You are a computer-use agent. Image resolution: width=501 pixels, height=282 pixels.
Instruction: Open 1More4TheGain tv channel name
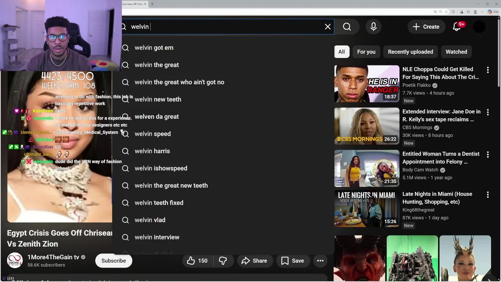pos(53,257)
